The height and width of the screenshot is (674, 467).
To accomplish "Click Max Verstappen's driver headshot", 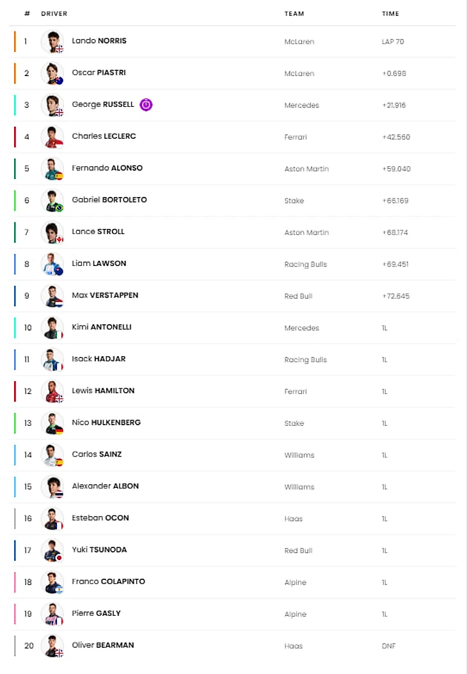I will 52,295.
